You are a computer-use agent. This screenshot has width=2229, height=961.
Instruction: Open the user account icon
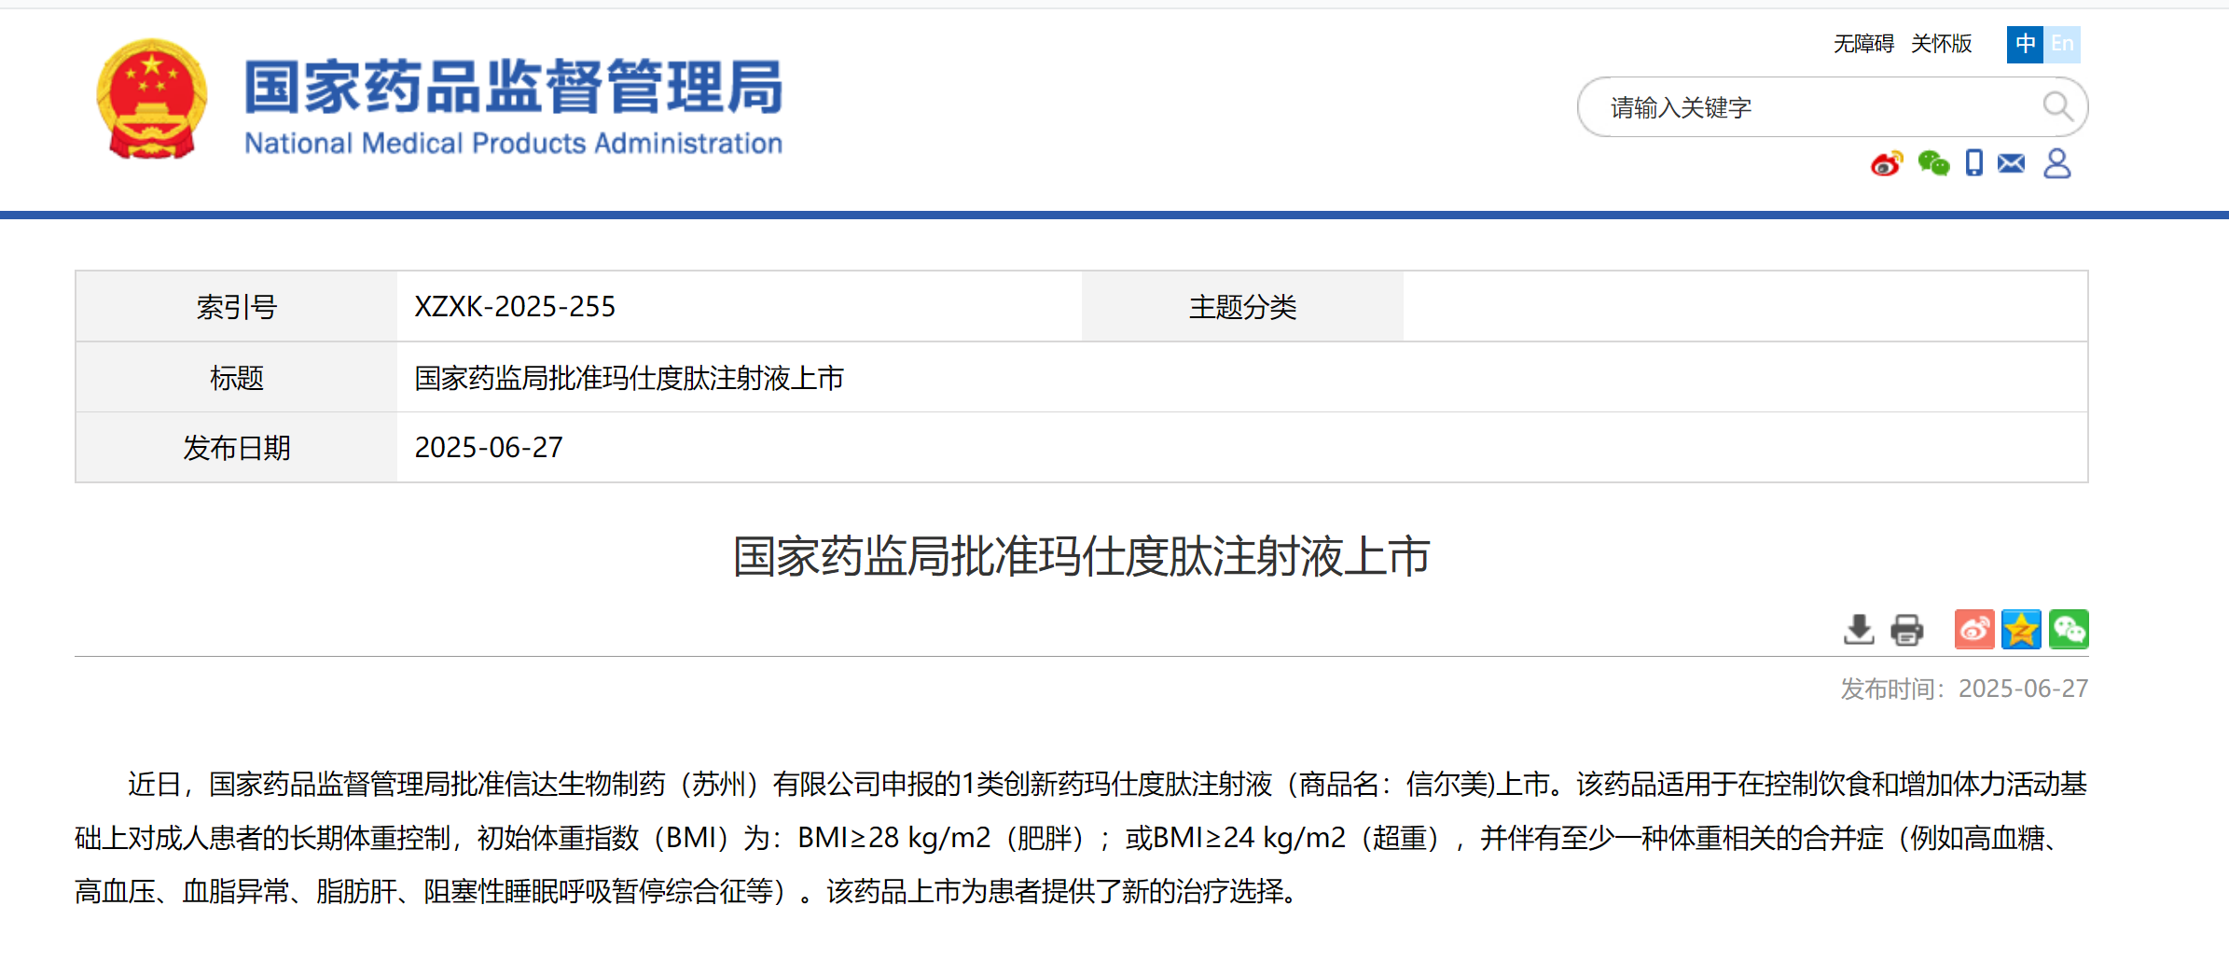point(2057,163)
